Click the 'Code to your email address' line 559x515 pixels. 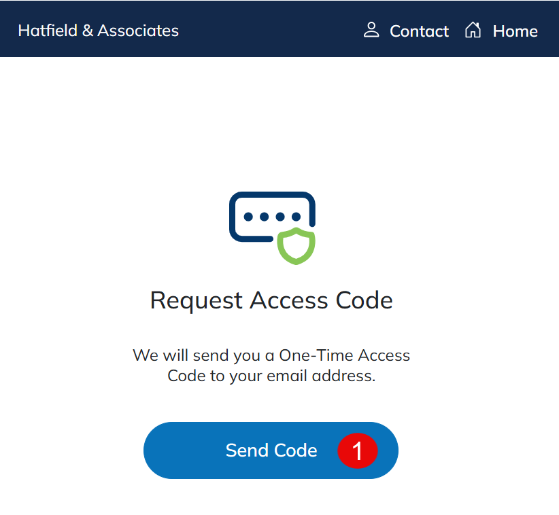pyautogui.click(x=271, y=376)
